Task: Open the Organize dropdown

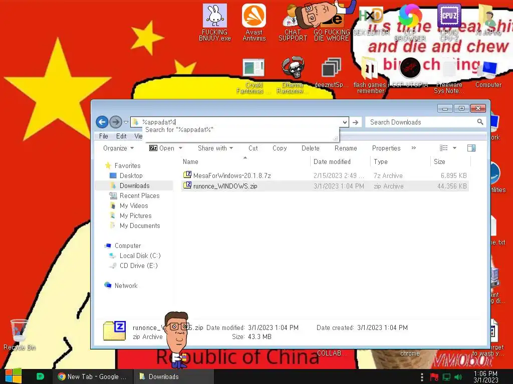Action: 118,148
